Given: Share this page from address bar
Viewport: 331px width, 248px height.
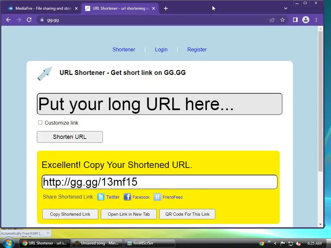Looking at the screenshot, I should coord(272,20).
